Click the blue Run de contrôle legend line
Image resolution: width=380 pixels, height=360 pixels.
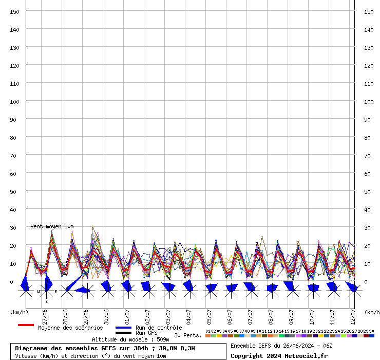(123, 328)
